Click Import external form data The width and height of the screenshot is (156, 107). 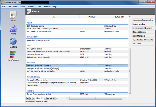pos(143,40)
